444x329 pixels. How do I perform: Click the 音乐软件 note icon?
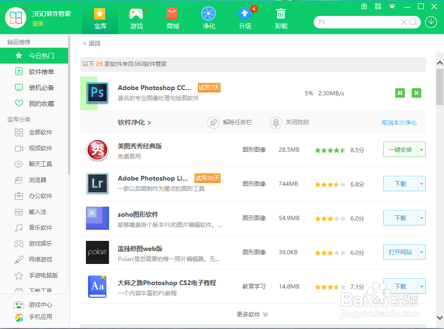[19, 228]
